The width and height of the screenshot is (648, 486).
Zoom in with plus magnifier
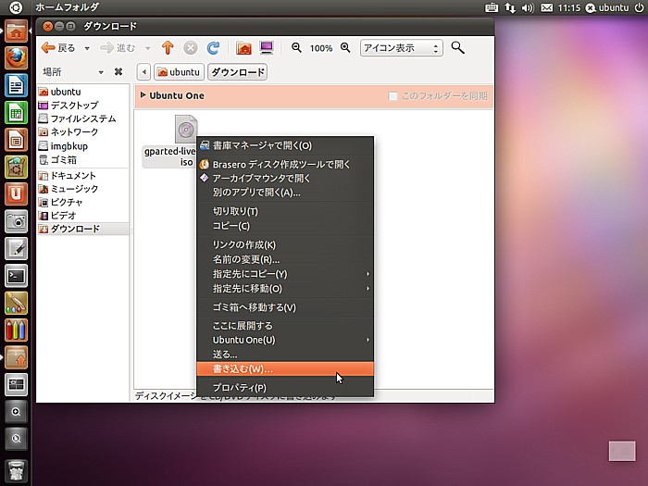[345, 47]
